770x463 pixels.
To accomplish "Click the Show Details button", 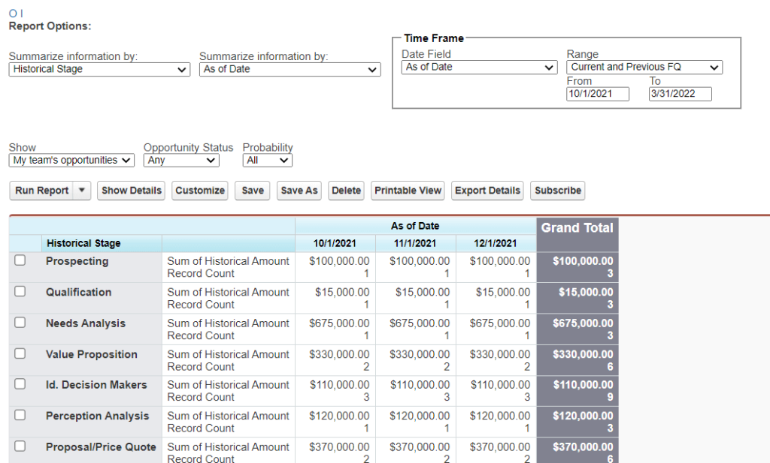I will (131, 191).
